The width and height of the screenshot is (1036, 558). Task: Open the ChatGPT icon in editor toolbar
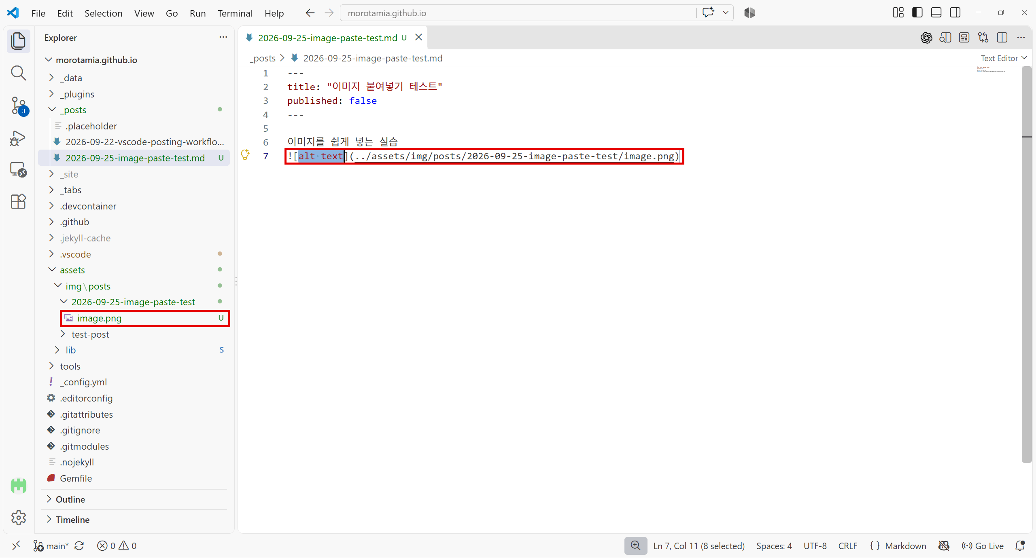click(x=926, y=38)
